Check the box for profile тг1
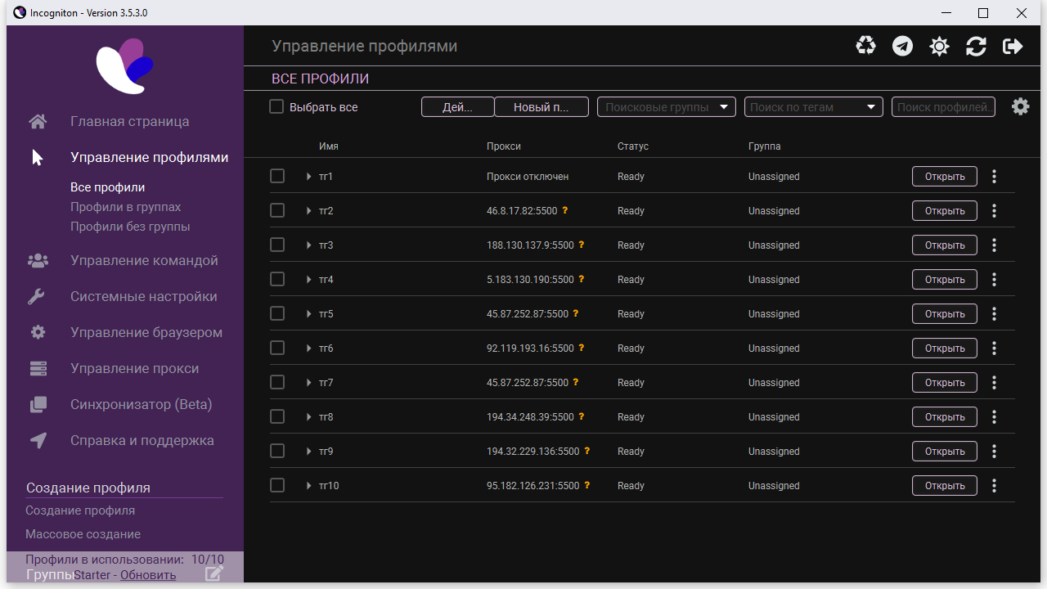This screenshot has width=1047, height=589. [277, 176]
